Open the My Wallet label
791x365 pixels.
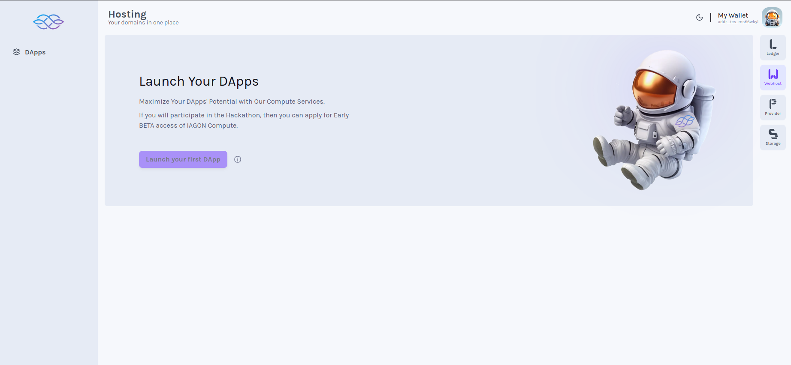coord(733,15)
